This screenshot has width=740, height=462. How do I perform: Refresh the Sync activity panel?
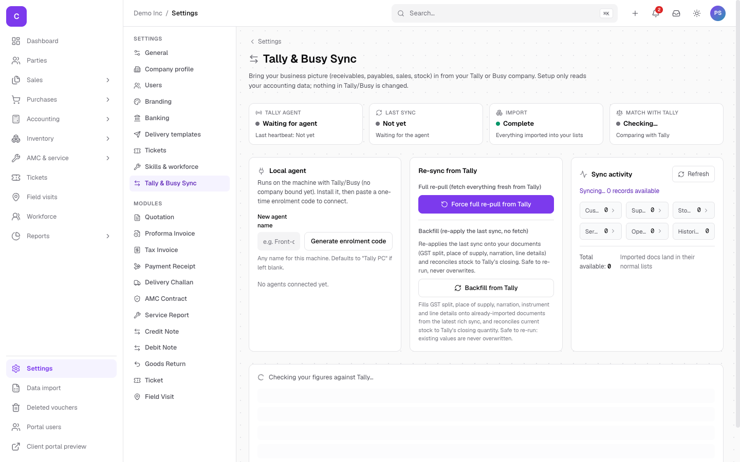click(693, 174)
